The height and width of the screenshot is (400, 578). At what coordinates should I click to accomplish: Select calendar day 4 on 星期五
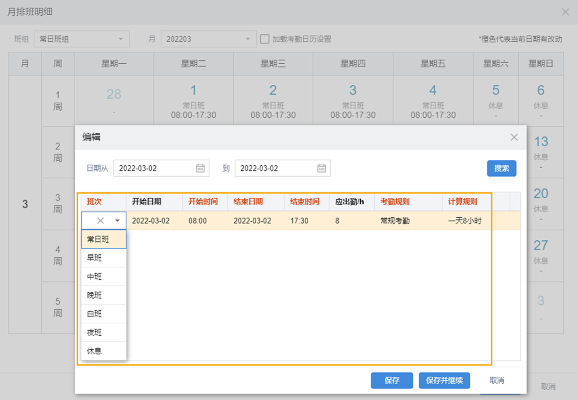433,102
